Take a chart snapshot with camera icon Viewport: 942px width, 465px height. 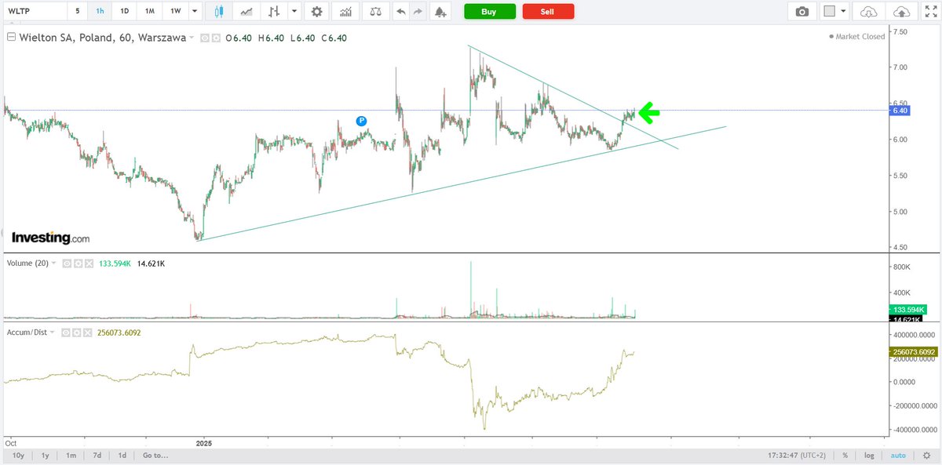pyautogui.click(x=801, y=12)
